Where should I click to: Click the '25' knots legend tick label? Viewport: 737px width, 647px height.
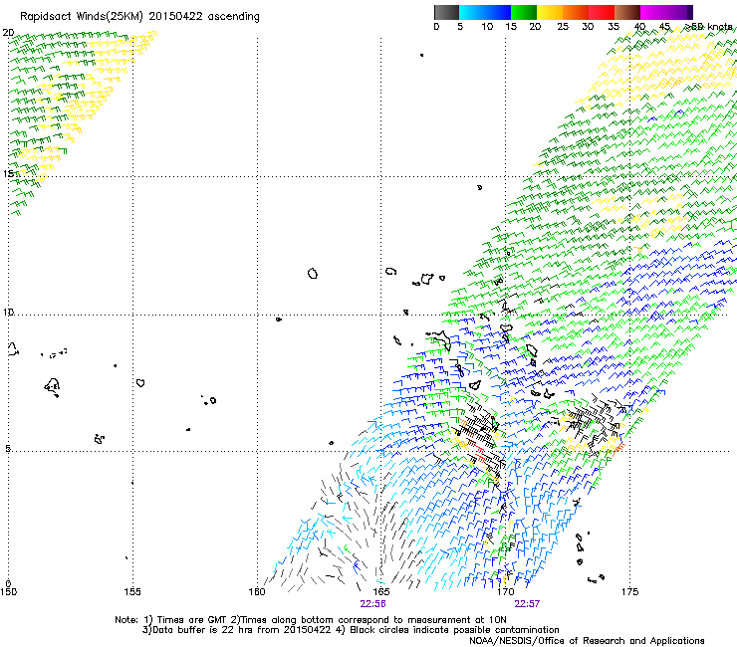563,26
